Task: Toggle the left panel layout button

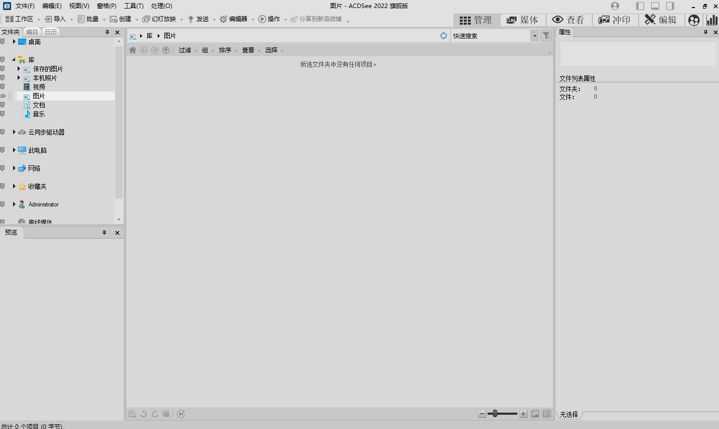Action: (x=640, y=6)
